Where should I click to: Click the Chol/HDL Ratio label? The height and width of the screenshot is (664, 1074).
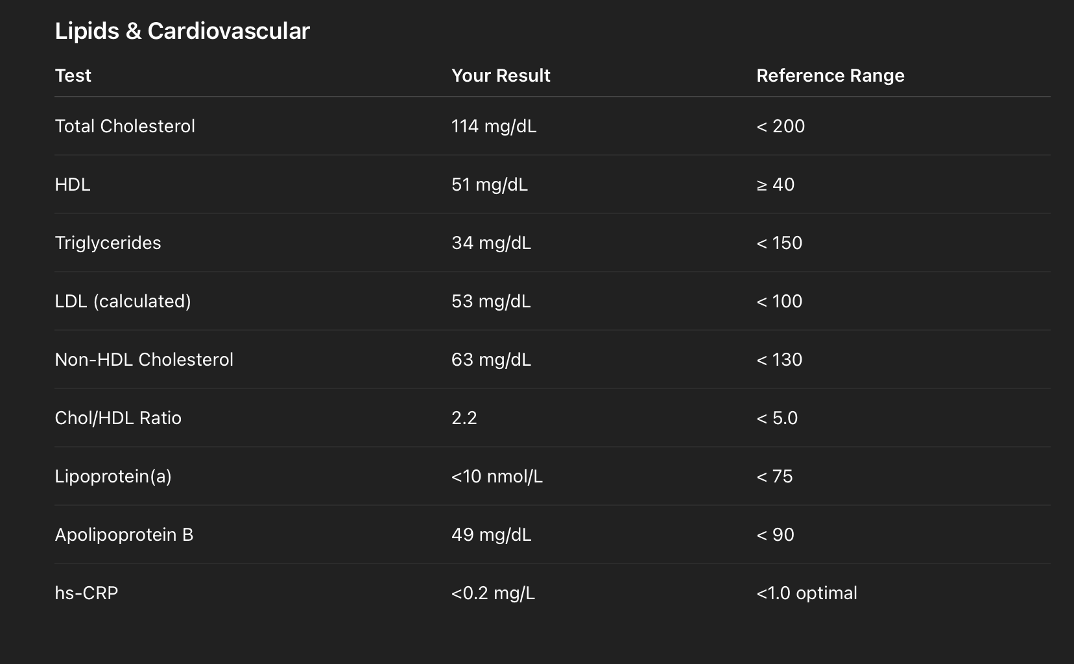tap(118, 418)
